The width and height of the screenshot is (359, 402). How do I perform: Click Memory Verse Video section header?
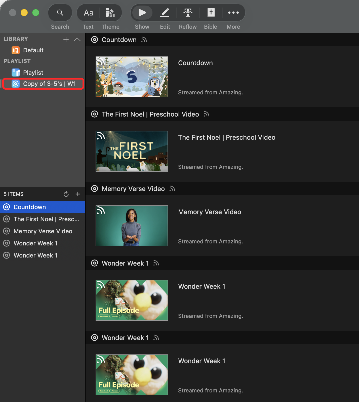133,189
